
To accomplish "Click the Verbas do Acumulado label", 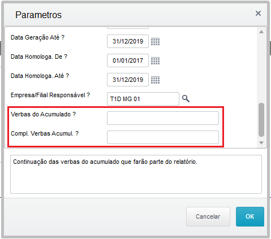I will tap(43, 114).
